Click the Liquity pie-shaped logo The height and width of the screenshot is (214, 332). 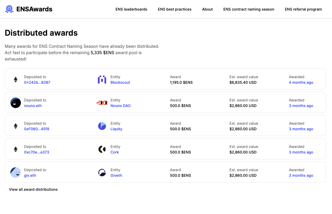(x=102, y=126)
